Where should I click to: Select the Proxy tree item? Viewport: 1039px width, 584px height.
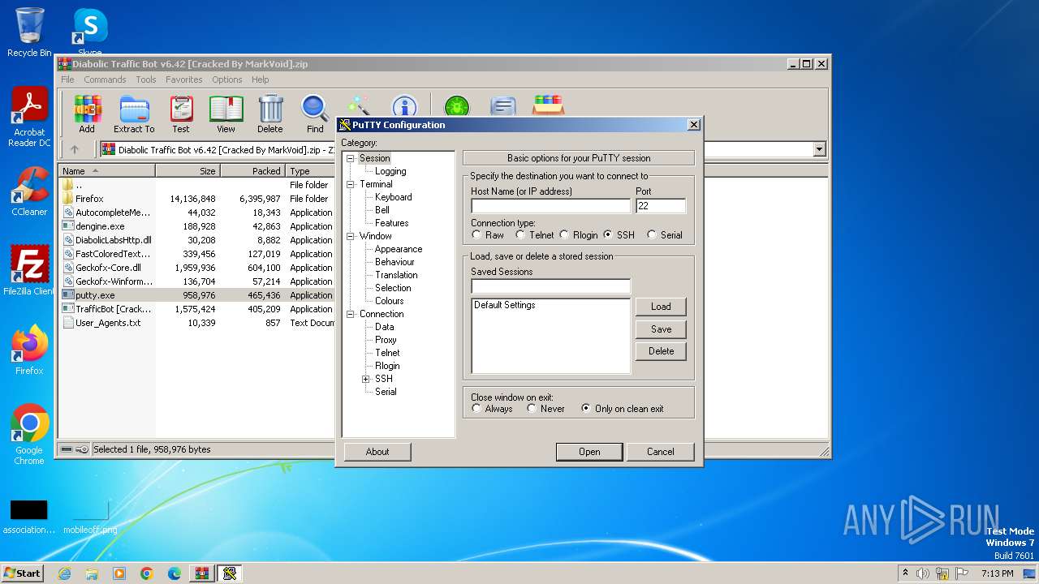click(386, 340)
